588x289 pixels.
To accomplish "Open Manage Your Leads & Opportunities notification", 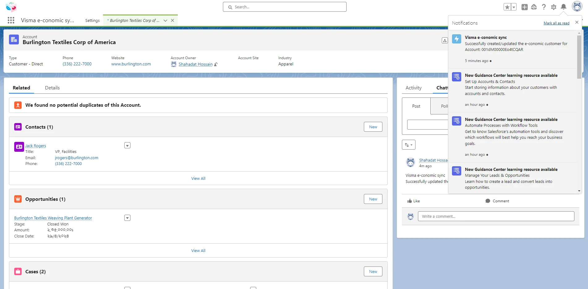I will pyautogui.click(x=512, y=178).
